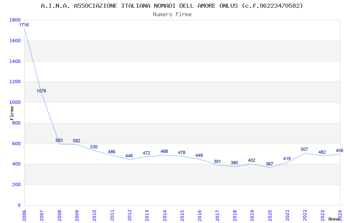Click the vertical 'Firme' axis title
This screenshot has height=223, width=344.
[x=12, y=113]
